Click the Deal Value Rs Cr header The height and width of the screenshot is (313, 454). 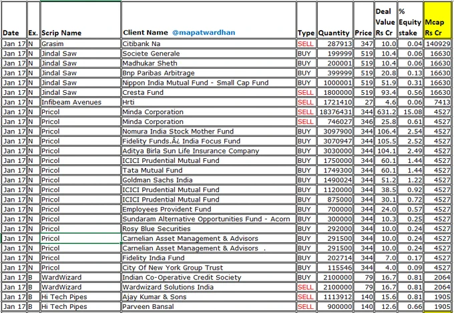[386, 20]
